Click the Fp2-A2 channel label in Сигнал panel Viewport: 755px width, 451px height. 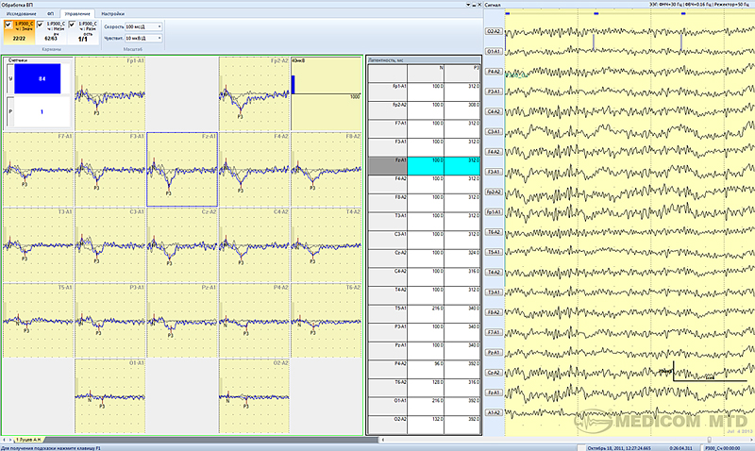(494, 192)
